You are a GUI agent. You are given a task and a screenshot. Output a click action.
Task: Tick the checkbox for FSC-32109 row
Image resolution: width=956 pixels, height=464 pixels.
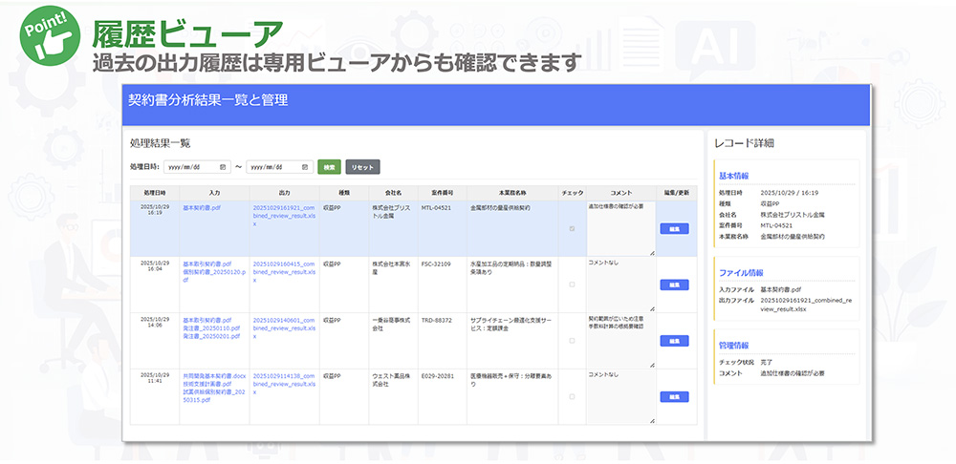point(572,285)
